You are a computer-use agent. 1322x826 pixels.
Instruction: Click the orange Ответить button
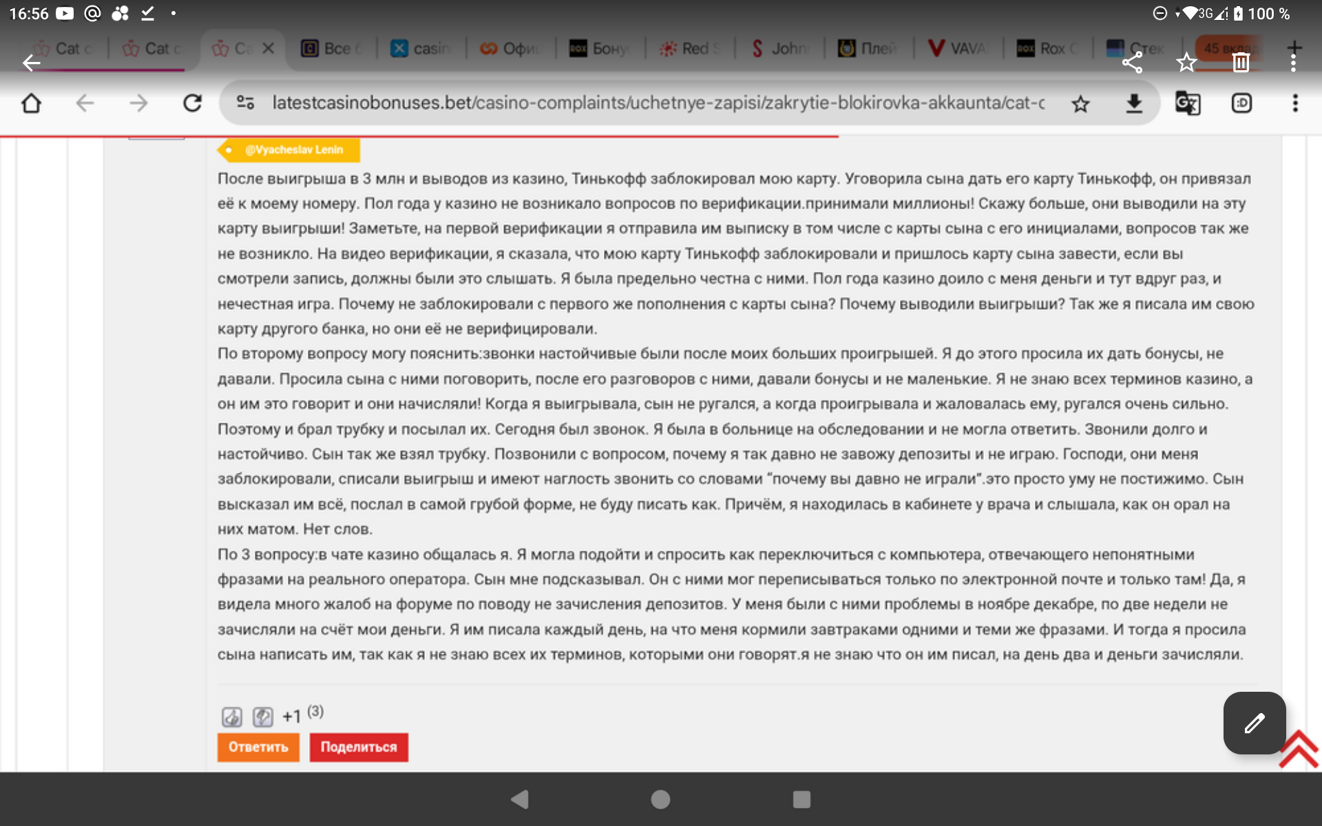point(258,747)
